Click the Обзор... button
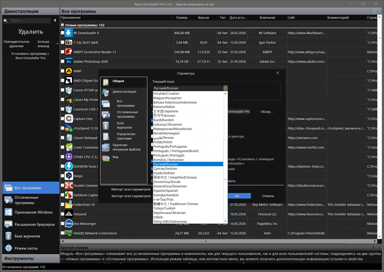The image size is (384, 272). click(x=267, y=112)
